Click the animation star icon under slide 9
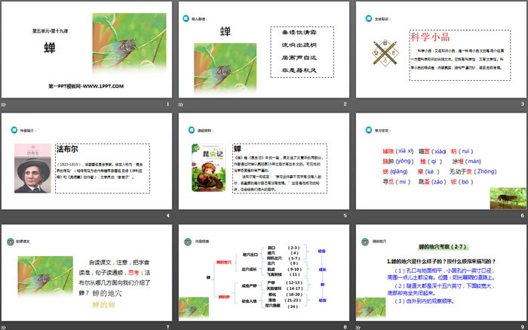528x330 pixels. point(358,327)
